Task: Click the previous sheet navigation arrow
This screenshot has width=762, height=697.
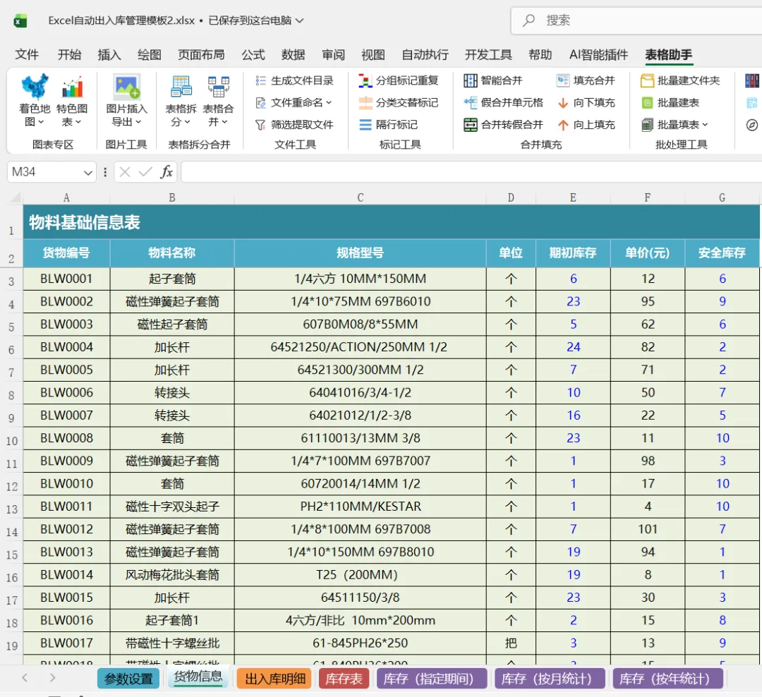Action: 25,677
